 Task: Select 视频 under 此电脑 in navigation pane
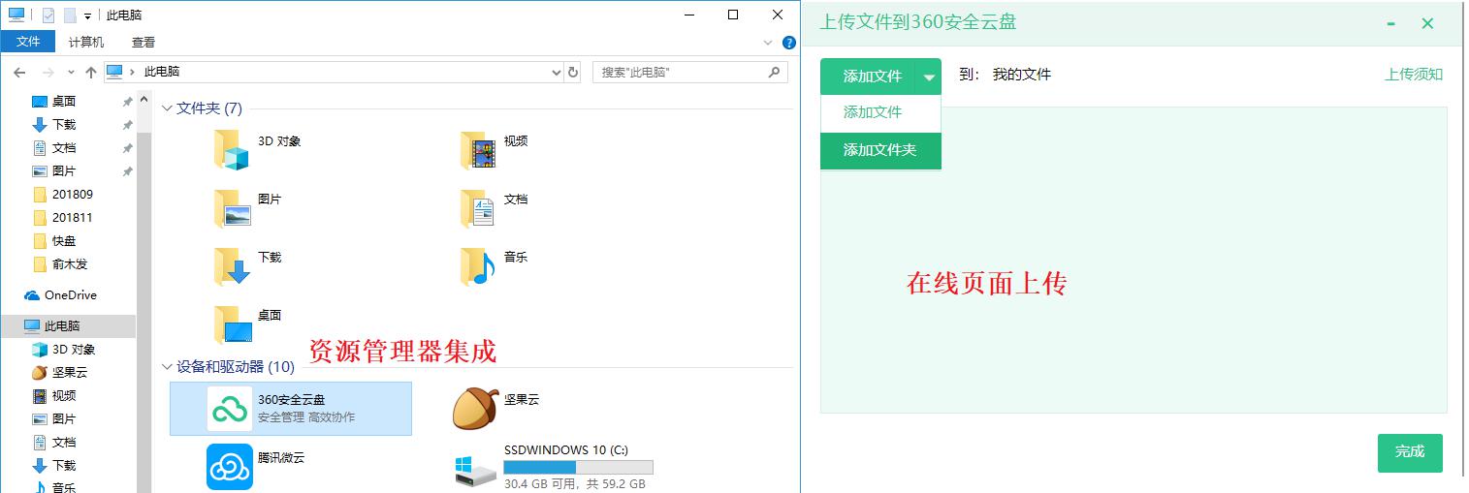[x=54, y=396]
